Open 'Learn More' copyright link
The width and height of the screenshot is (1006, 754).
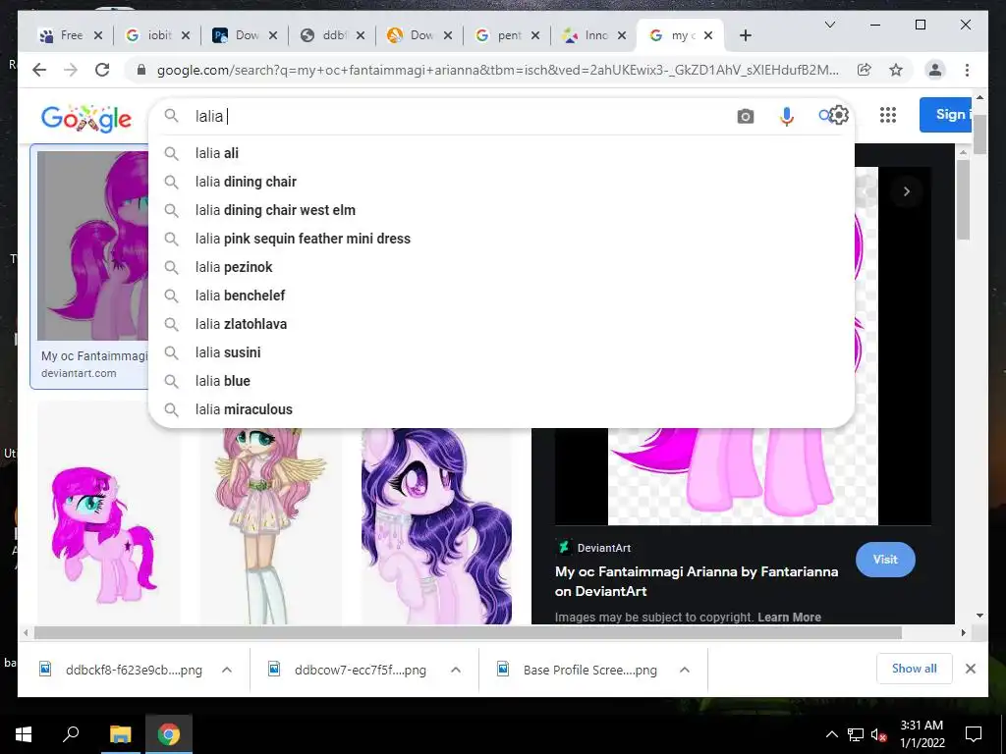click(789, 617)
